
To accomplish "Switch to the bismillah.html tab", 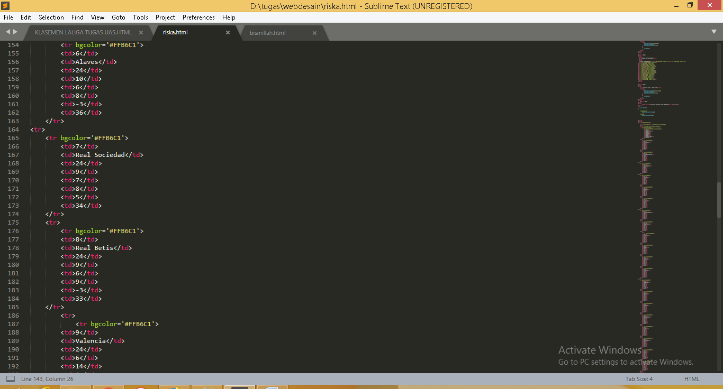I will [267, 33].
